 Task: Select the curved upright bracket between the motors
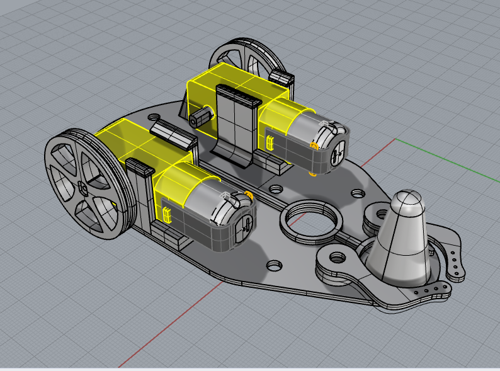[236, 125]
